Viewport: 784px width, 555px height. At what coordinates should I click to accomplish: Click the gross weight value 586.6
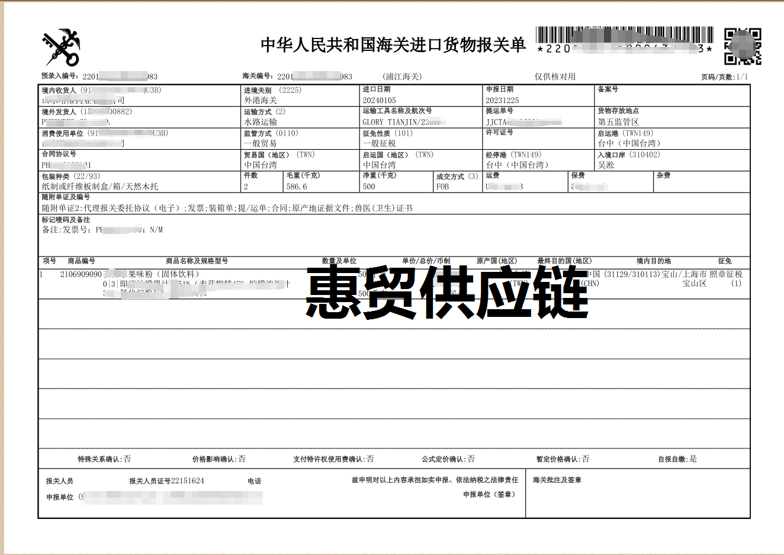coord(297,186)
